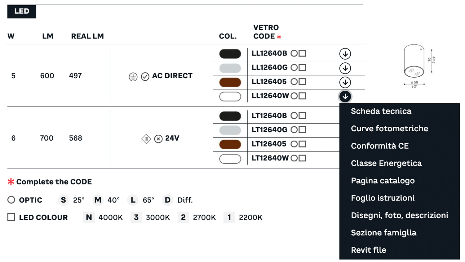Screen dimensions: 465x262
Task: Select the OPTIC circle in the legend
Action: pyautogui.click(x=11, y=200)
